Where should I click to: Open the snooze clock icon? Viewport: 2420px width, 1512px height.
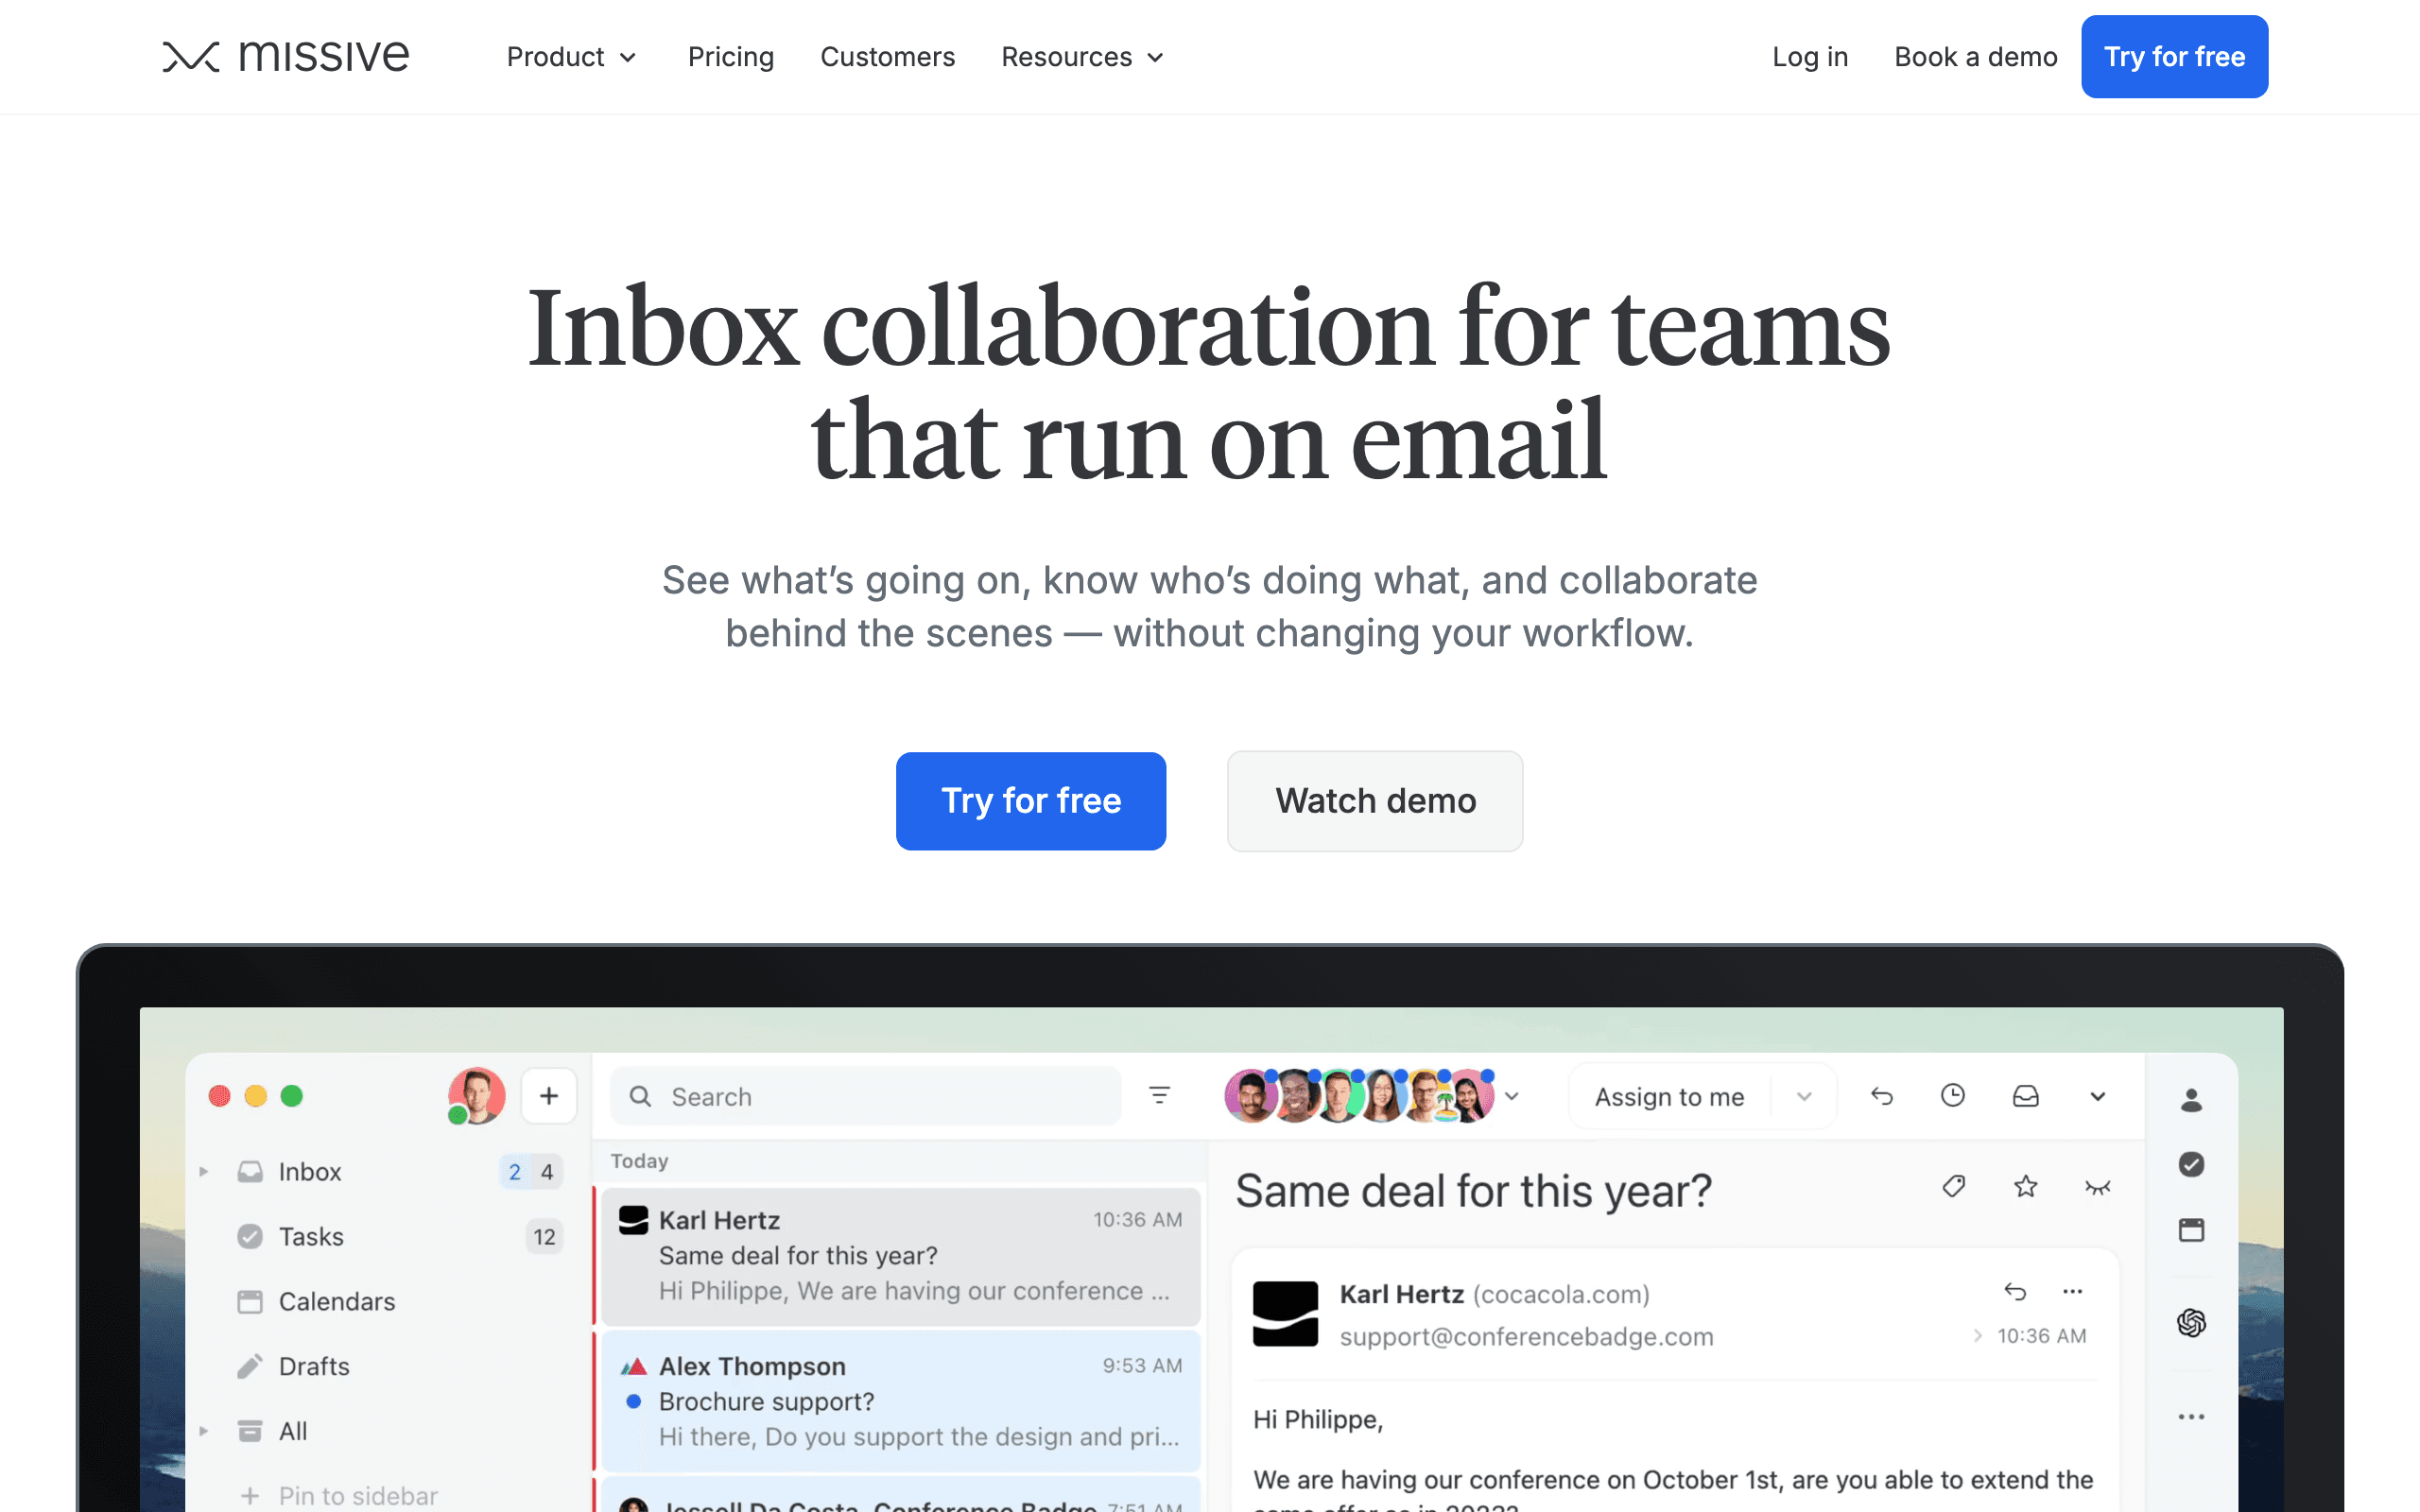pos(1952,1095)
